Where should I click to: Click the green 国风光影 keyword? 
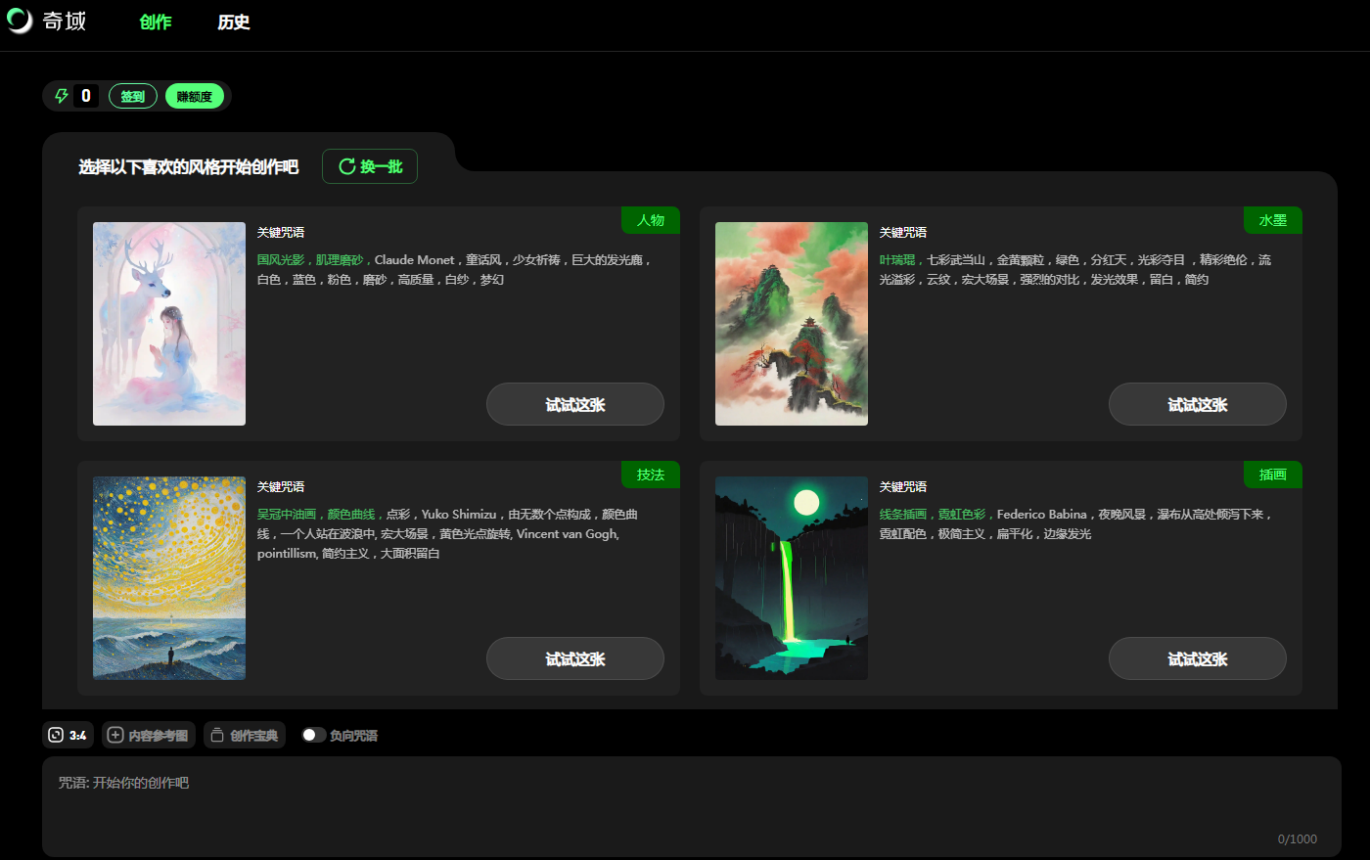[281, 260]
